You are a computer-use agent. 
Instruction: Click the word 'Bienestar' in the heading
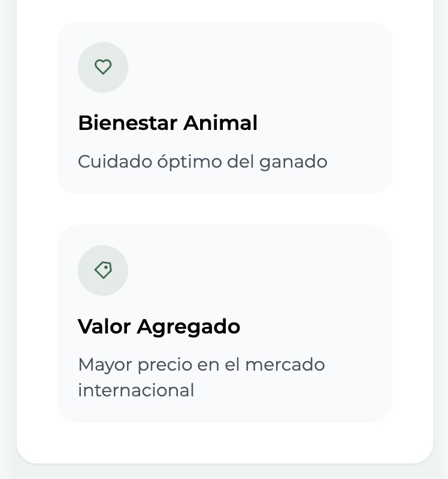[x=128, y=123]
